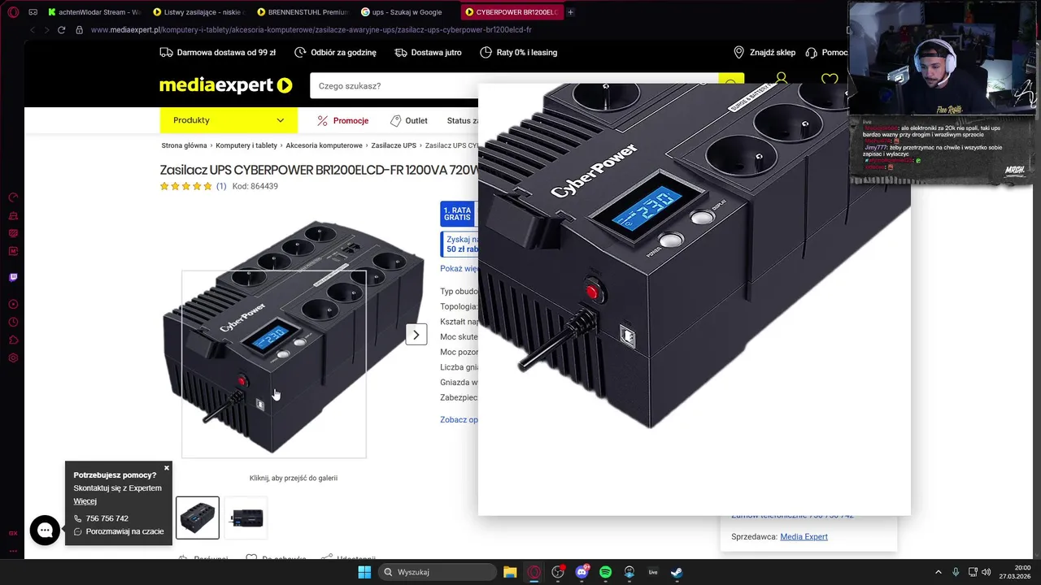1041x585 pixels.
Task: Open Discord from the taskbar
Action: click(x=581, y=572)
